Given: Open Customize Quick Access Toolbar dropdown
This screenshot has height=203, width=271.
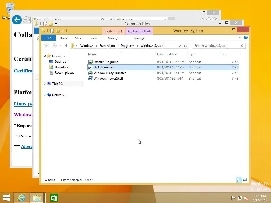Looking at the screenshot, I should tap(63, 31).
